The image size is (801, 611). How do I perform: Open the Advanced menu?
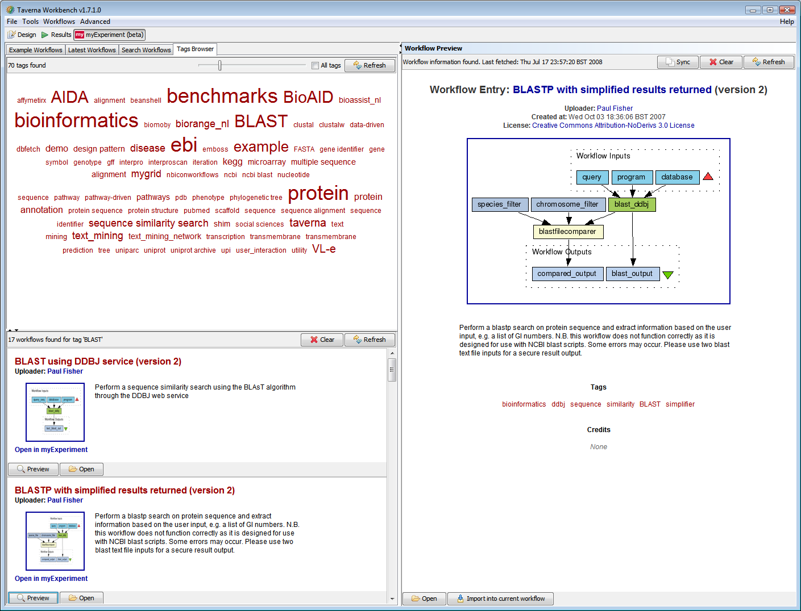pyautogui.click(x=95, y=22)
